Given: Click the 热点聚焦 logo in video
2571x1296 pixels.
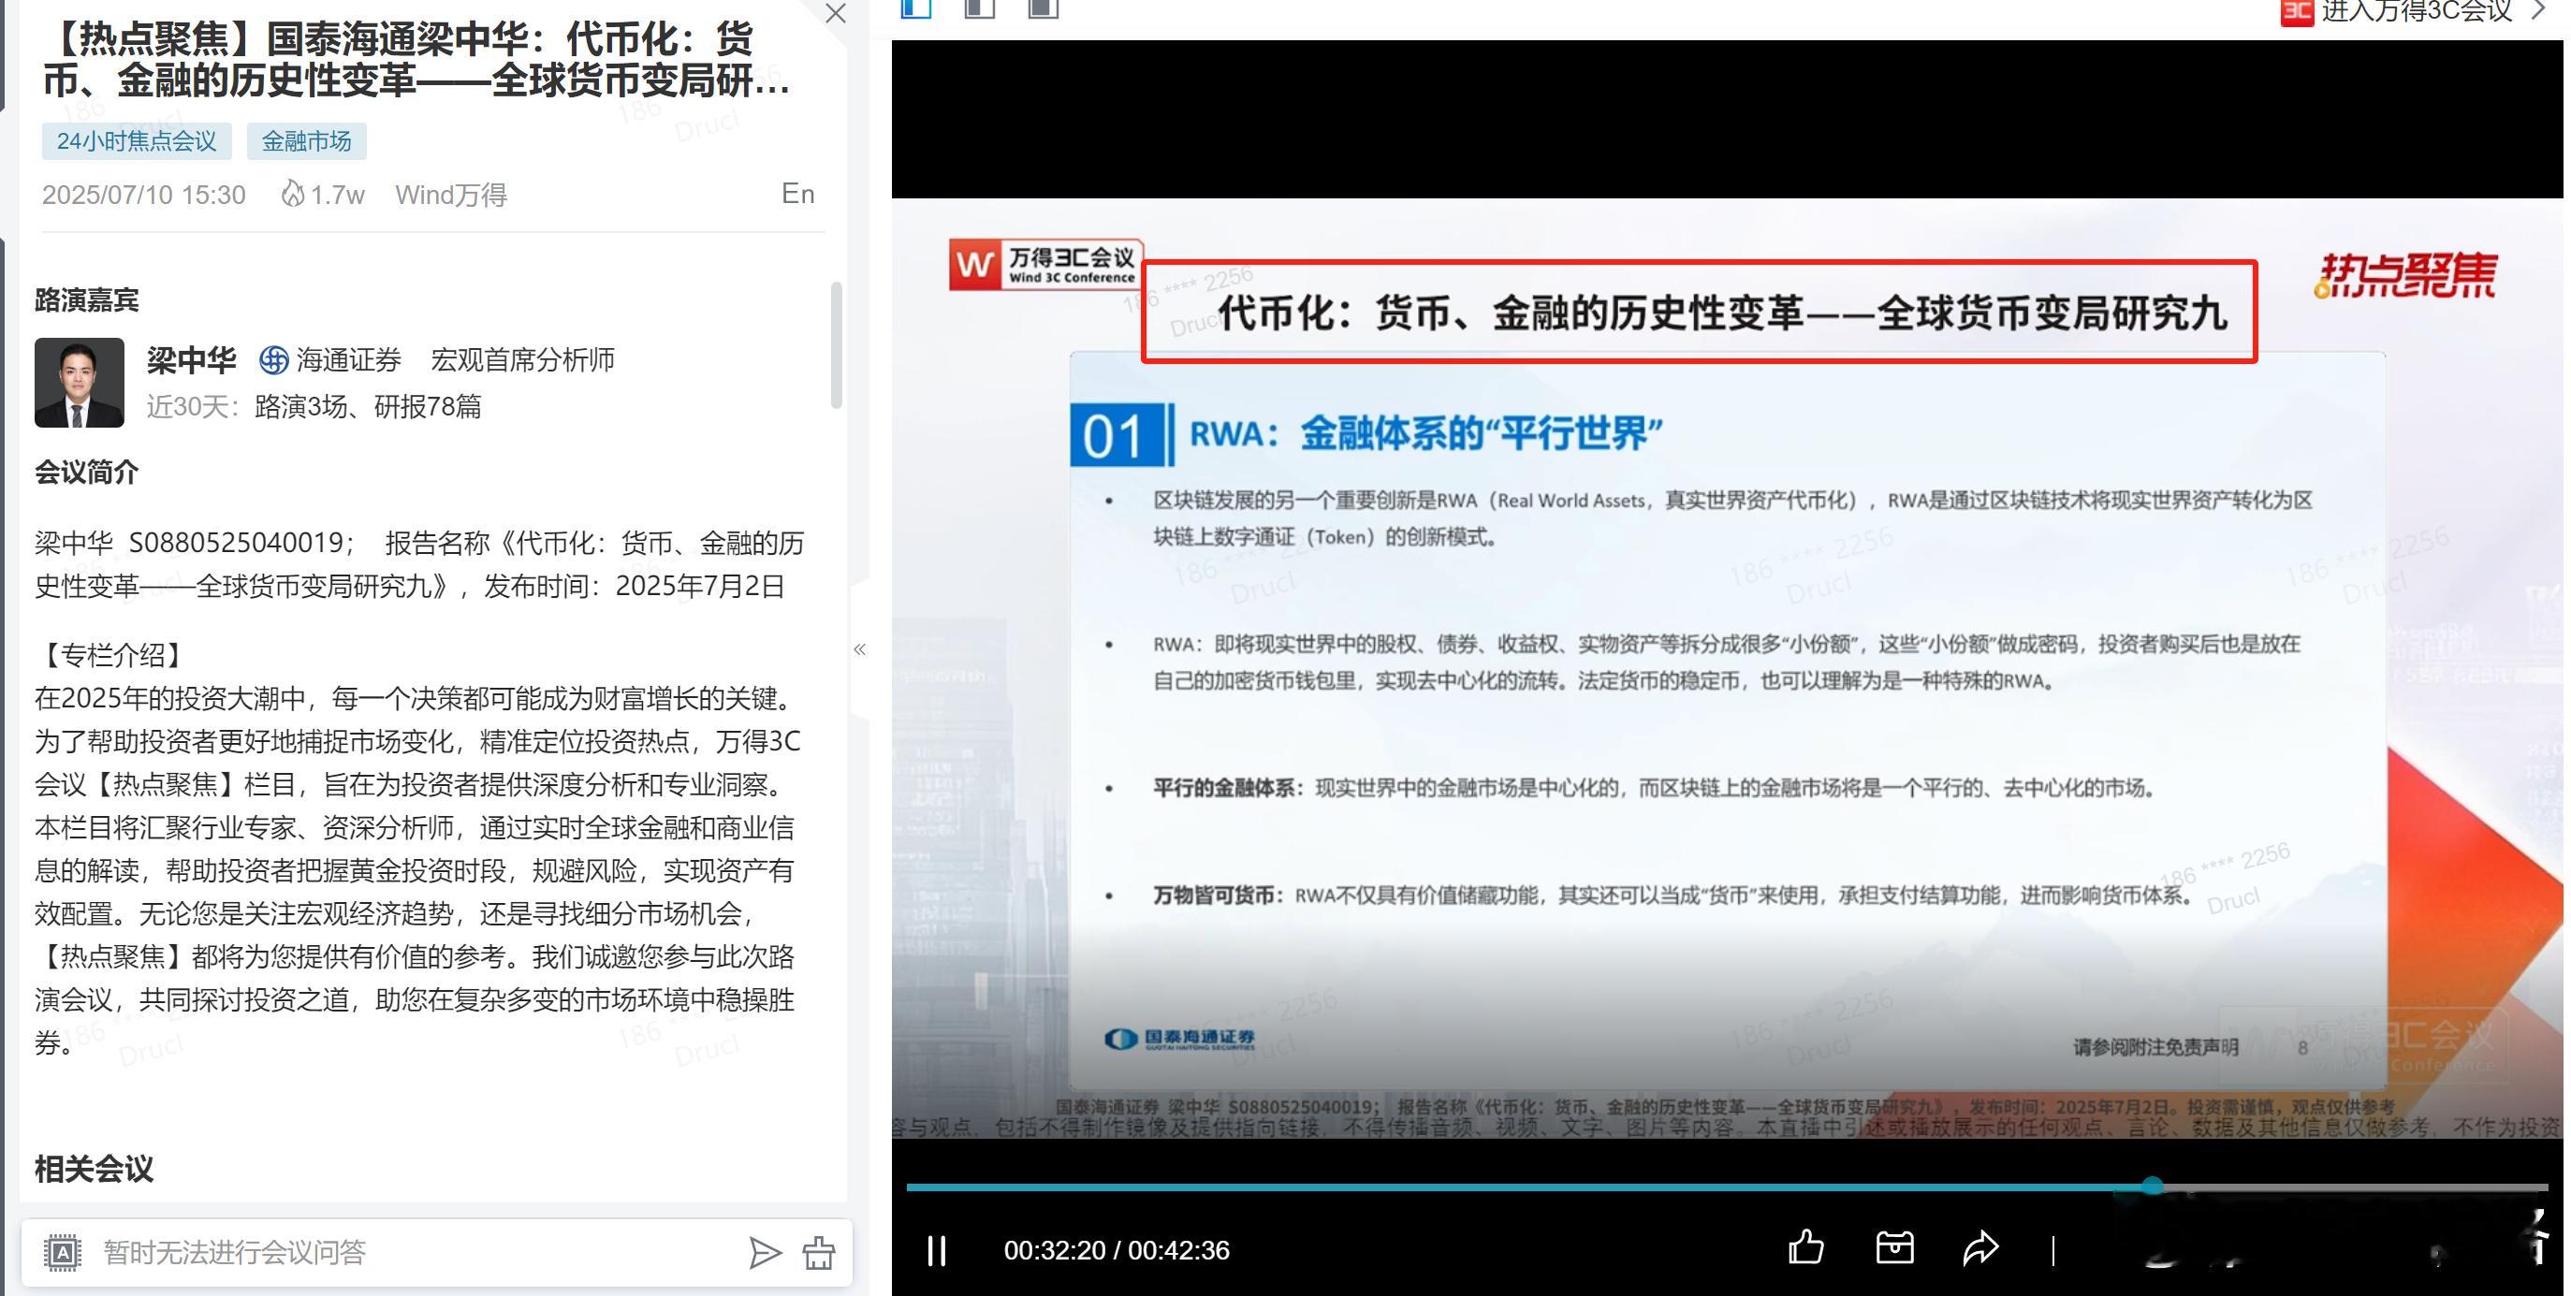Looking at the screenshot, I should (x=2405, y=275).
